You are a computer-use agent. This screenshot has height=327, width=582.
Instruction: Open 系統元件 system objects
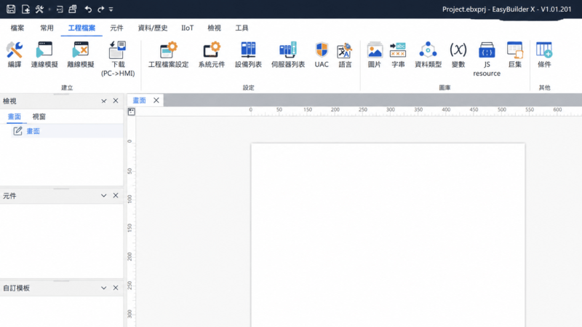(212, 55)
